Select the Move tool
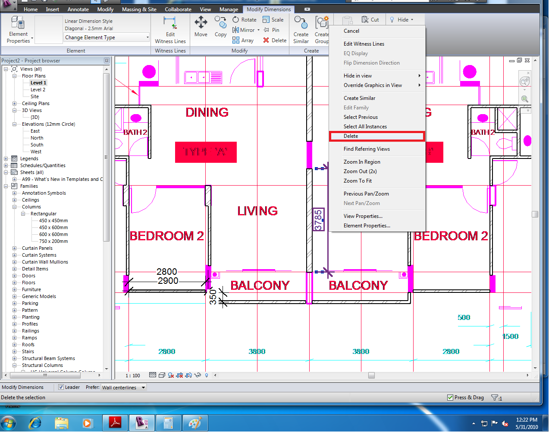 201,27
